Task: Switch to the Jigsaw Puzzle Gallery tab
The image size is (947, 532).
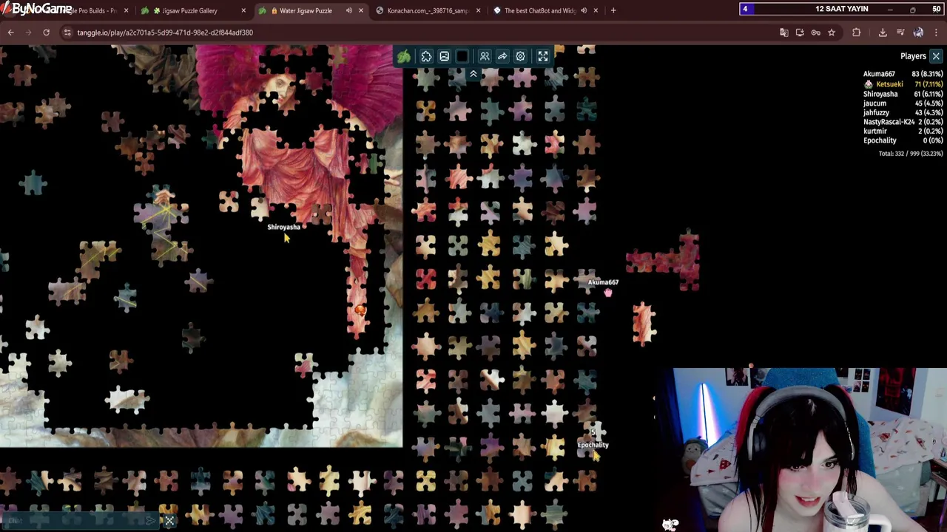Action: [x=190, y=10]
